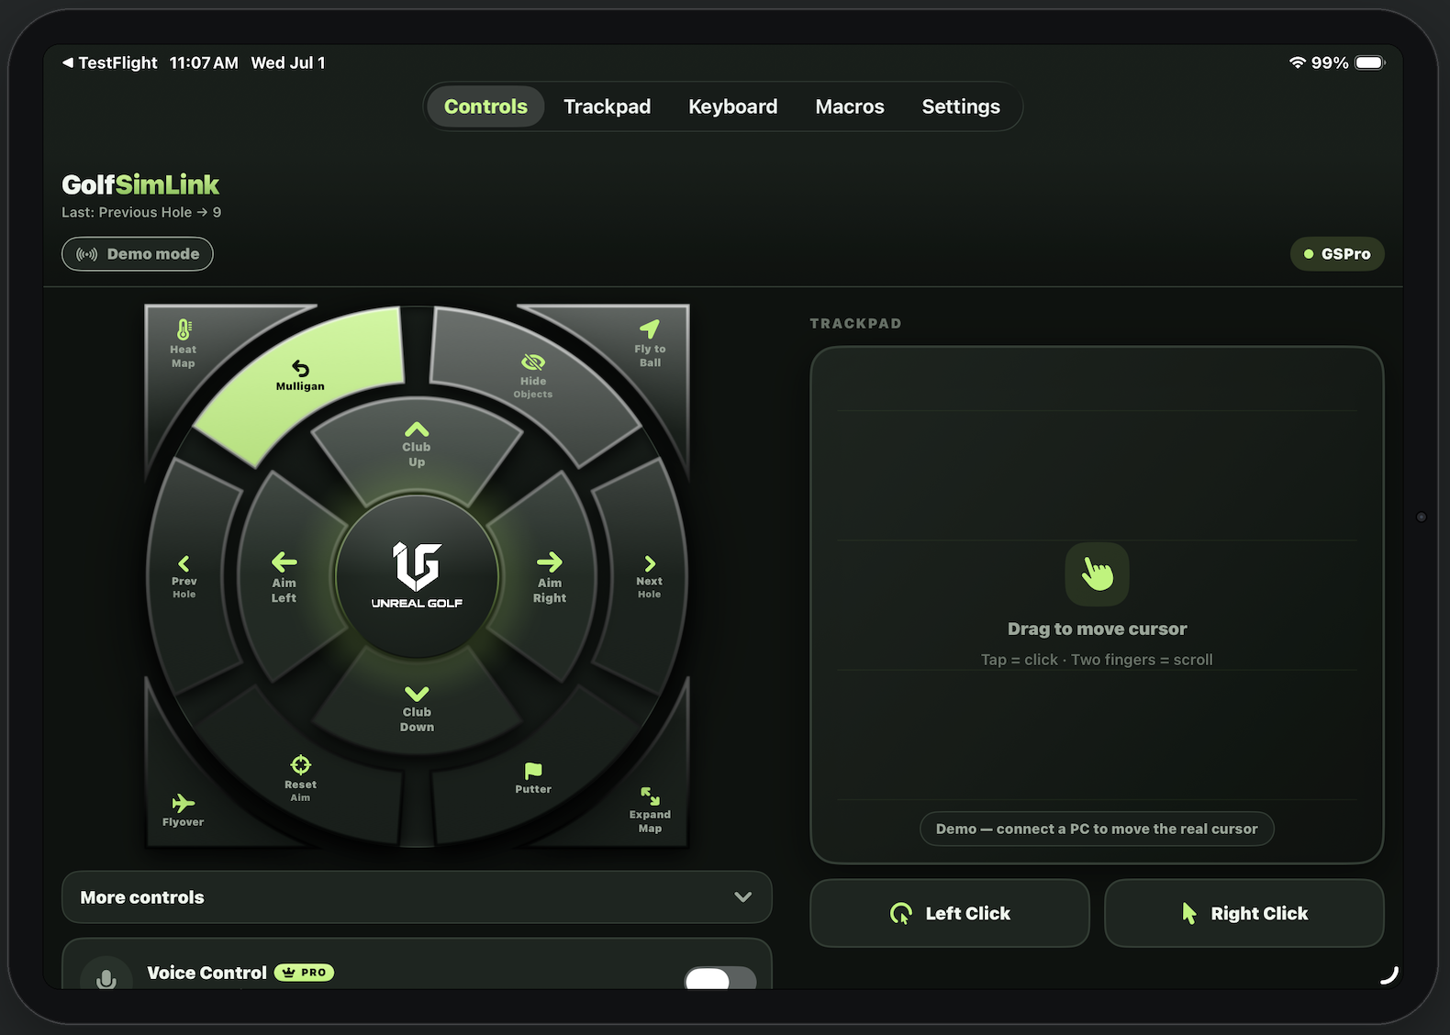Screen dimensions: 1450x1035
Task: Tap the pointing hand trackpad icon
Action: (x=1097, y=574)
